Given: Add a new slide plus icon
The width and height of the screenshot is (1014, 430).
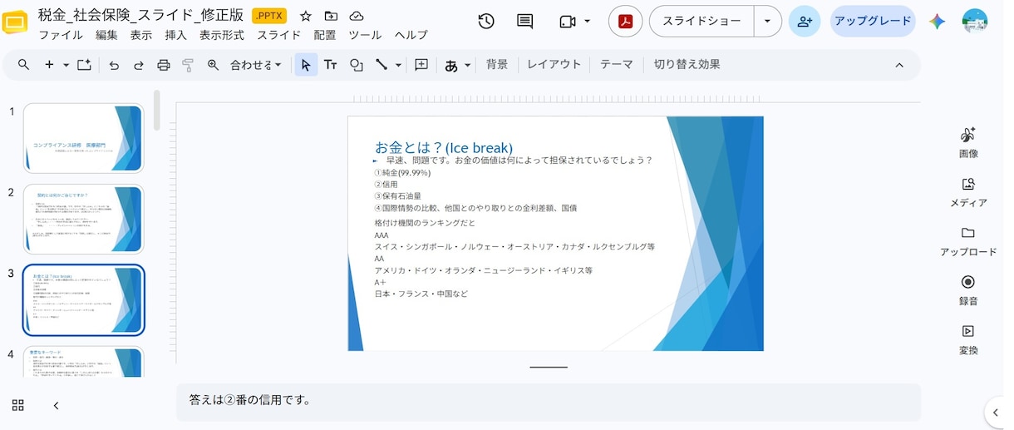Looking at the screenshot, I should [x=49, y=65].
